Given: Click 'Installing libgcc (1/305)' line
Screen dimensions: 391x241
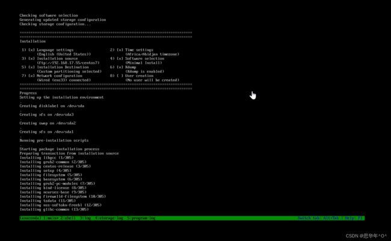Looking at the screenshot, I should pos(47,157).
